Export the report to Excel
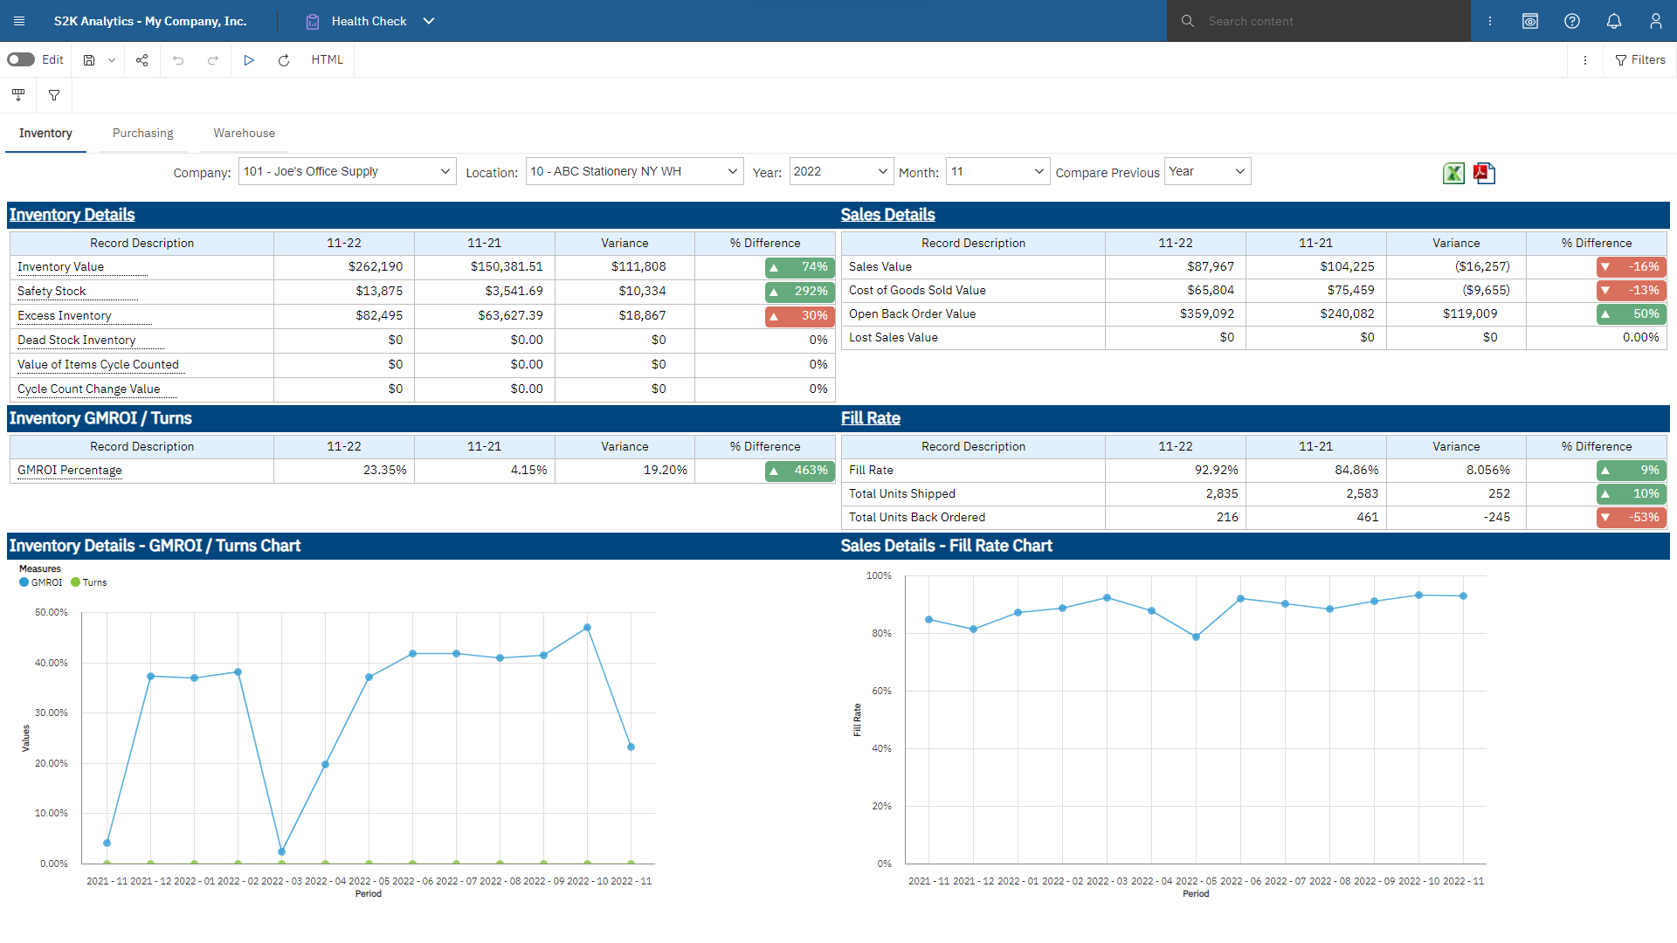The image size is (1677, 943). pyautogui.click(x=1453, y=173)
